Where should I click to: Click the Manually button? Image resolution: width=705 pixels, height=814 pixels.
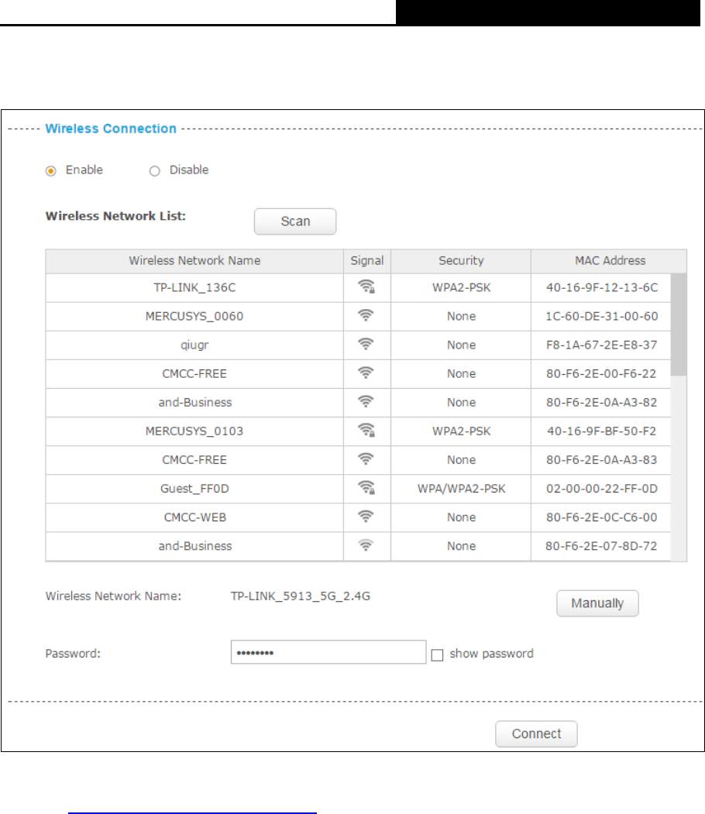(x=597, y=603)
